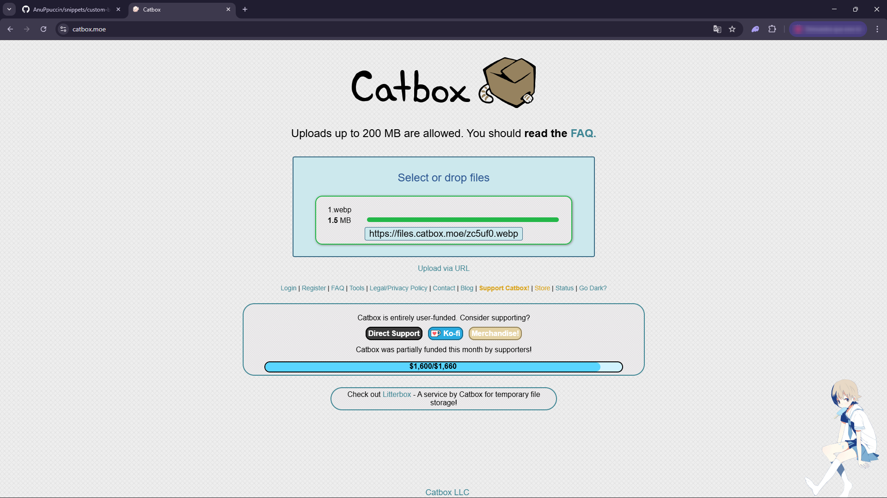Click the Catbox box logo image

[x=508, y=83]
